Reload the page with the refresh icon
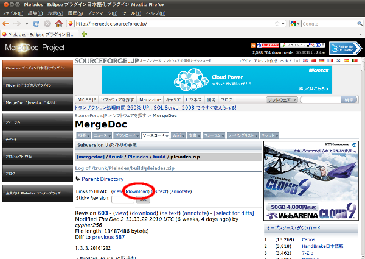 [x=36, y=24]
